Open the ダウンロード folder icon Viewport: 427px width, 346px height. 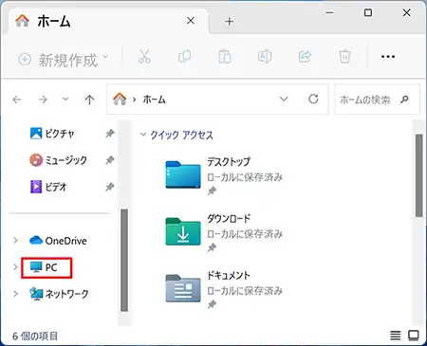[183, 231]
